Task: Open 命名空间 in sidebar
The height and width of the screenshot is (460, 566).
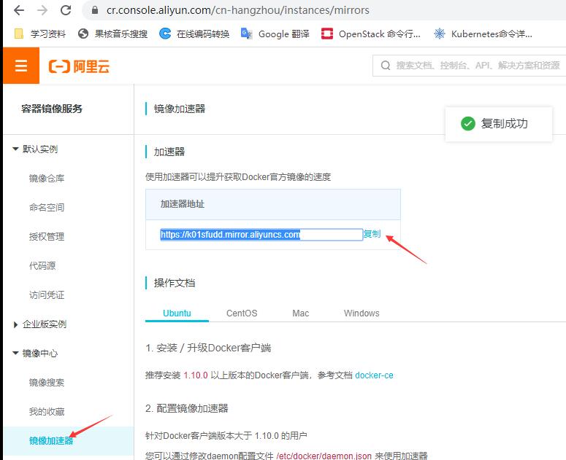Action: [47, 208]
